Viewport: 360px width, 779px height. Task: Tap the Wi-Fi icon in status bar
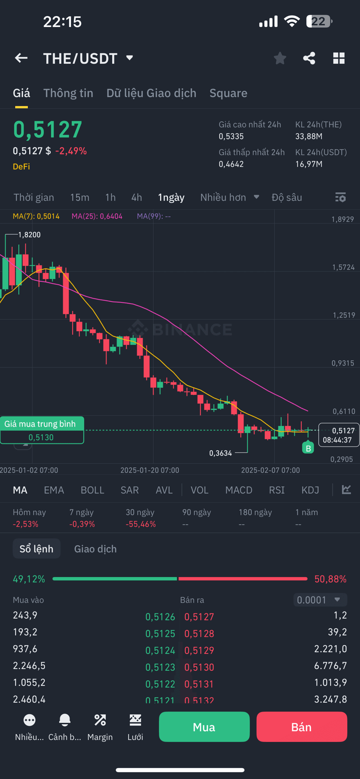pos(292,21)
